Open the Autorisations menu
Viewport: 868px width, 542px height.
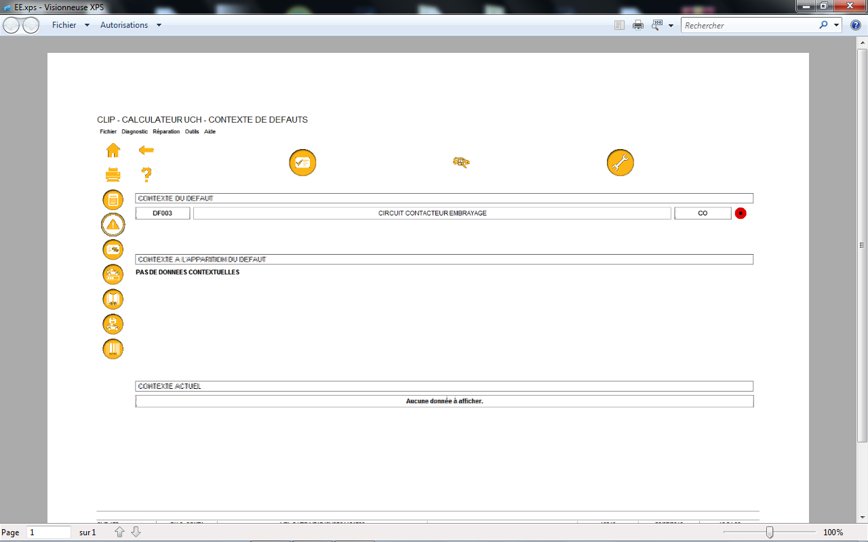tap(124, 25)
